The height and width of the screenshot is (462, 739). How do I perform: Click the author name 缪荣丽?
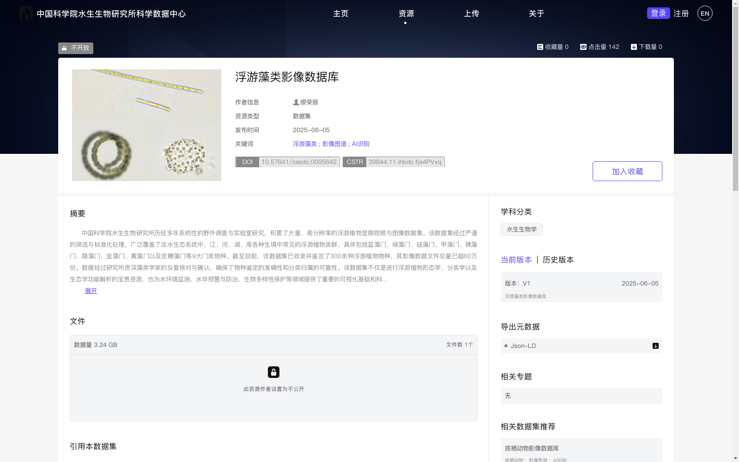pyautogui.click(x=309, y=102)
